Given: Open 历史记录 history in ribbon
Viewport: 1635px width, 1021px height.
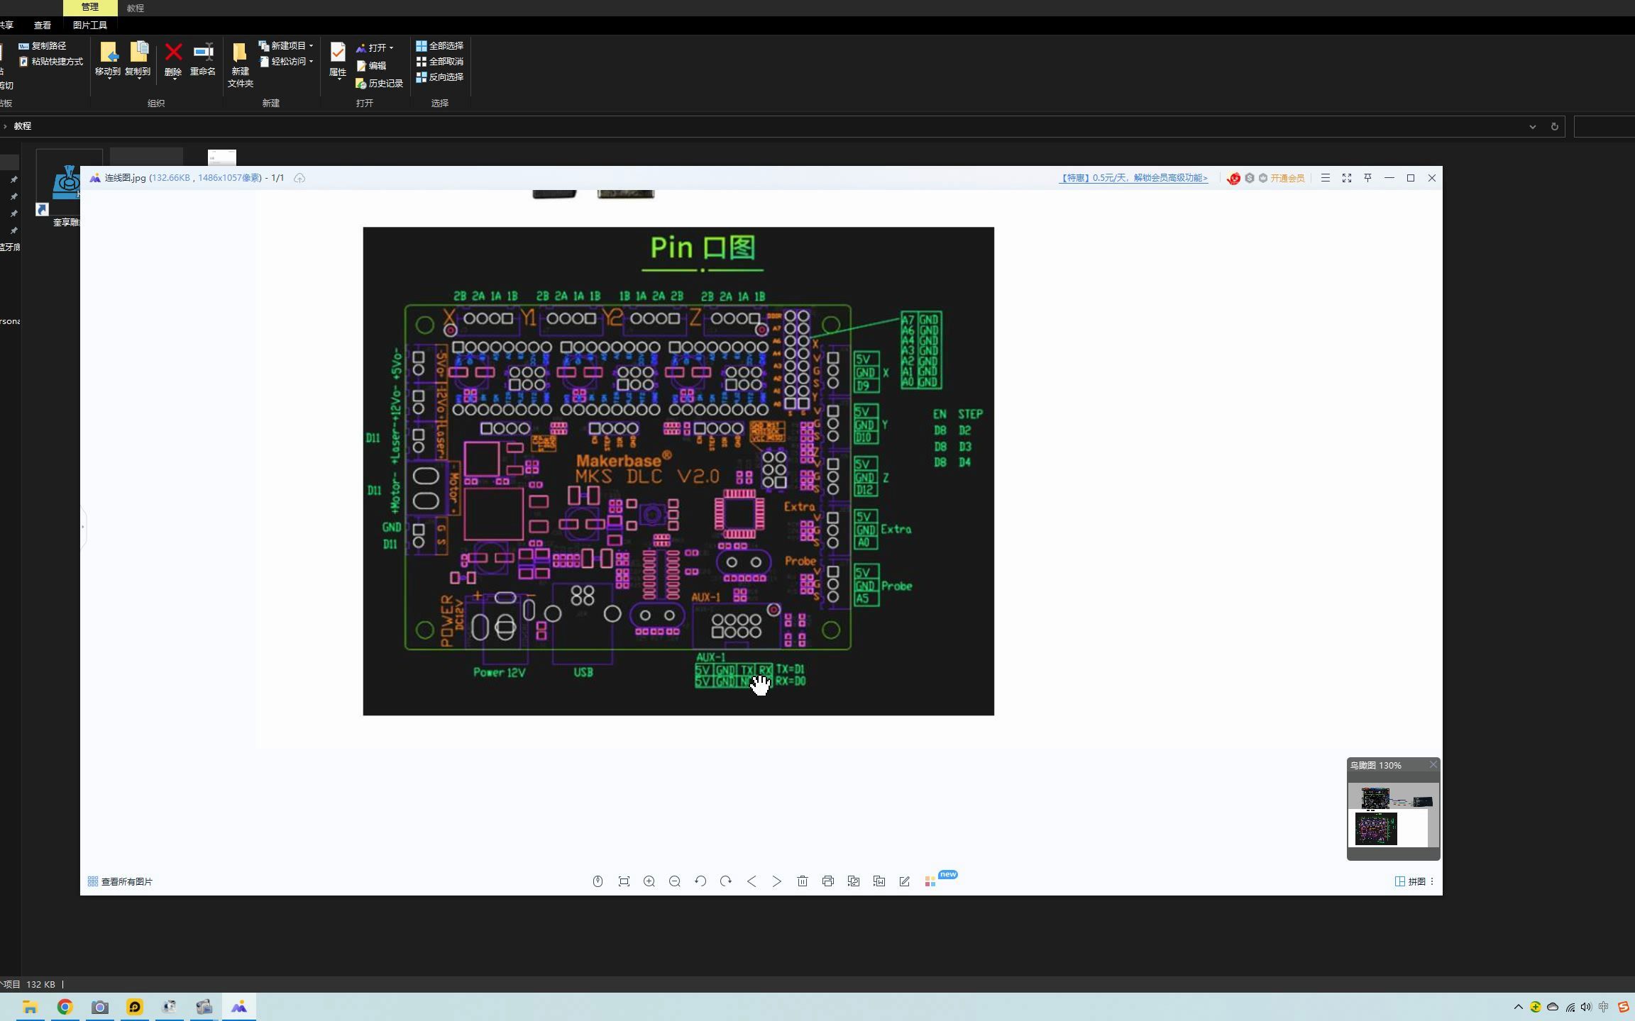Looking at the screenshot, I should (380, 84).
